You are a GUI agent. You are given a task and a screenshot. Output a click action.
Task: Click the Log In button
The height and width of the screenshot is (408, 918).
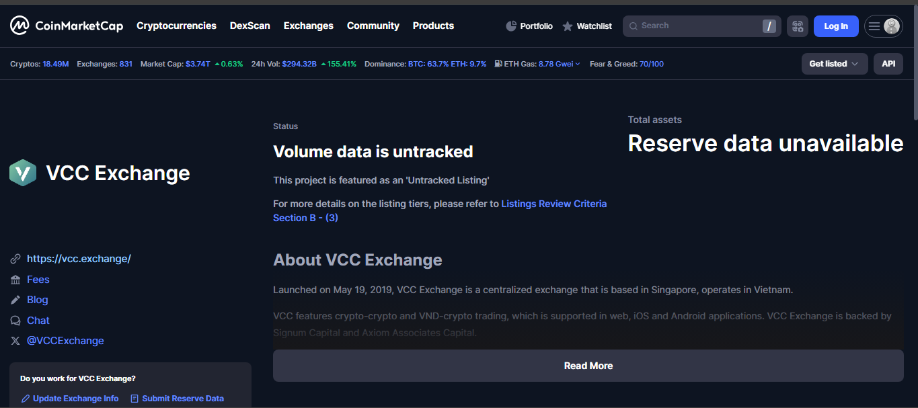(836, 26)
